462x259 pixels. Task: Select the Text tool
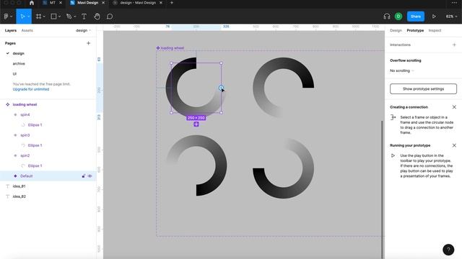84,17
